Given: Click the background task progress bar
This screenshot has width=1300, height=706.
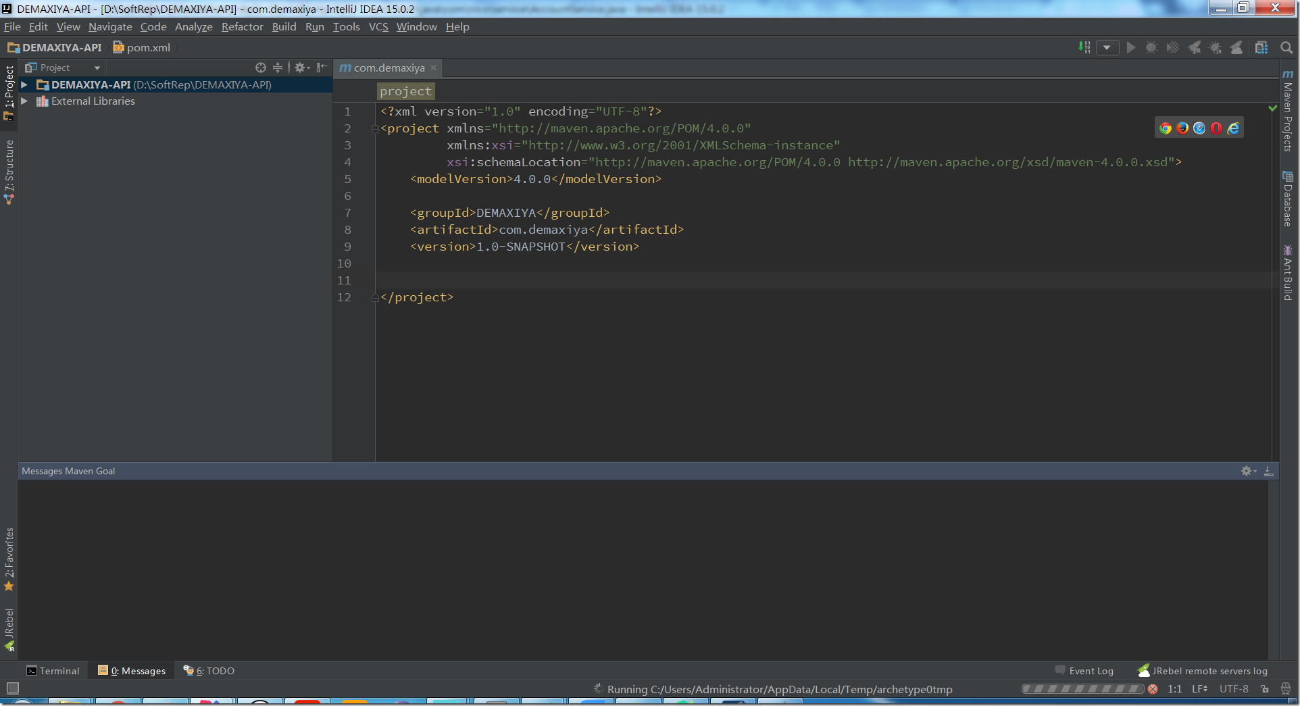Looking at the screenshot, I should (1082, 689).
